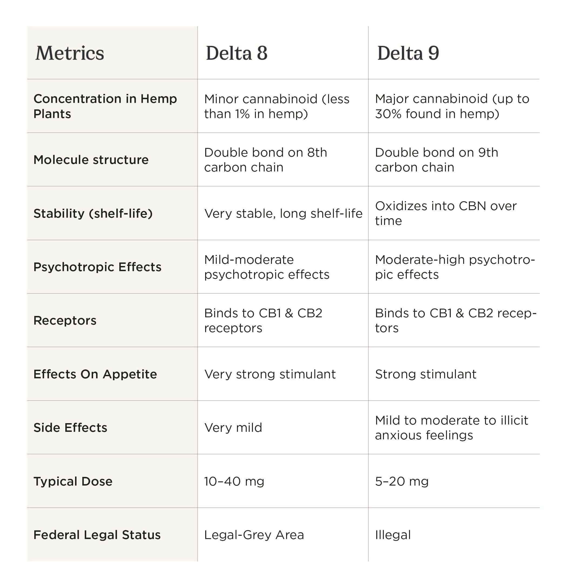The height and width of the screenshot is (586, 566).
Task: Select the Psychotropic Effects row label
Action: [x=97, y=267]
